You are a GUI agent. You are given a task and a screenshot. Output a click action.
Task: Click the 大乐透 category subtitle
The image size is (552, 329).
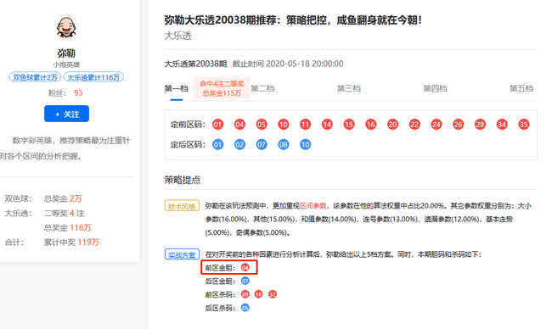177,36
